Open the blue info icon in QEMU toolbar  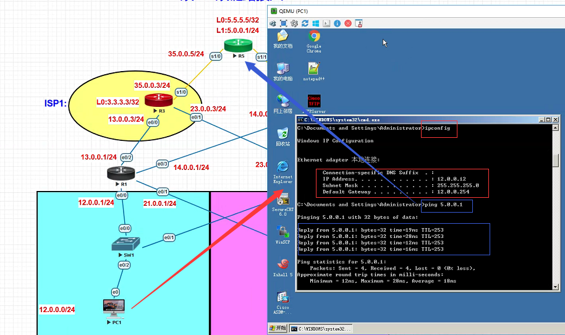coord(338,23)
